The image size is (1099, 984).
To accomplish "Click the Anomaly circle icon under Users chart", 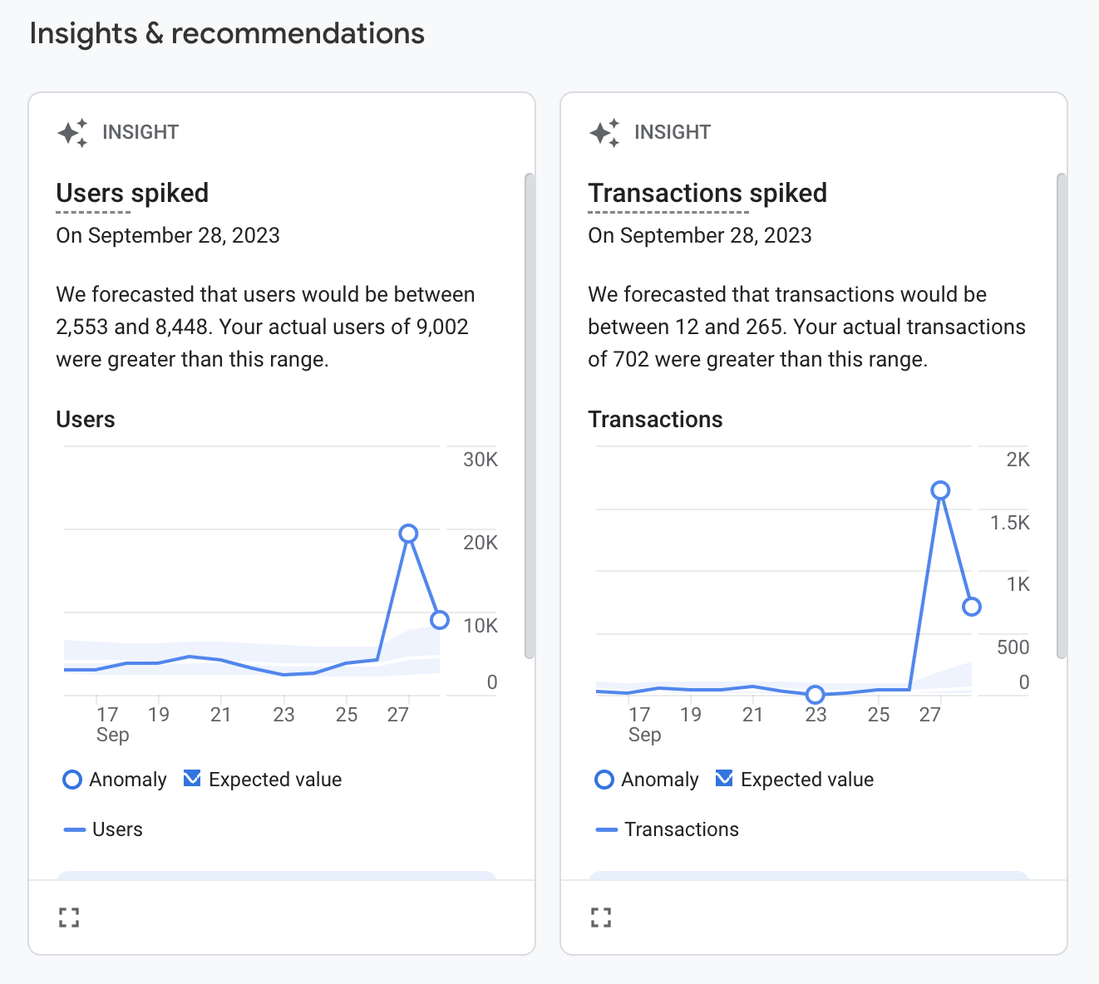I will (x=72, y=779).
